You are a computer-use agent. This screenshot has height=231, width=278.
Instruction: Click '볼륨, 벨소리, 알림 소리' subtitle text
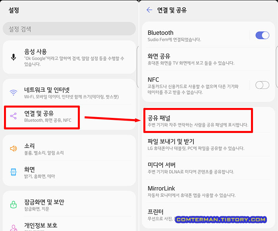(x=44, y=153)
